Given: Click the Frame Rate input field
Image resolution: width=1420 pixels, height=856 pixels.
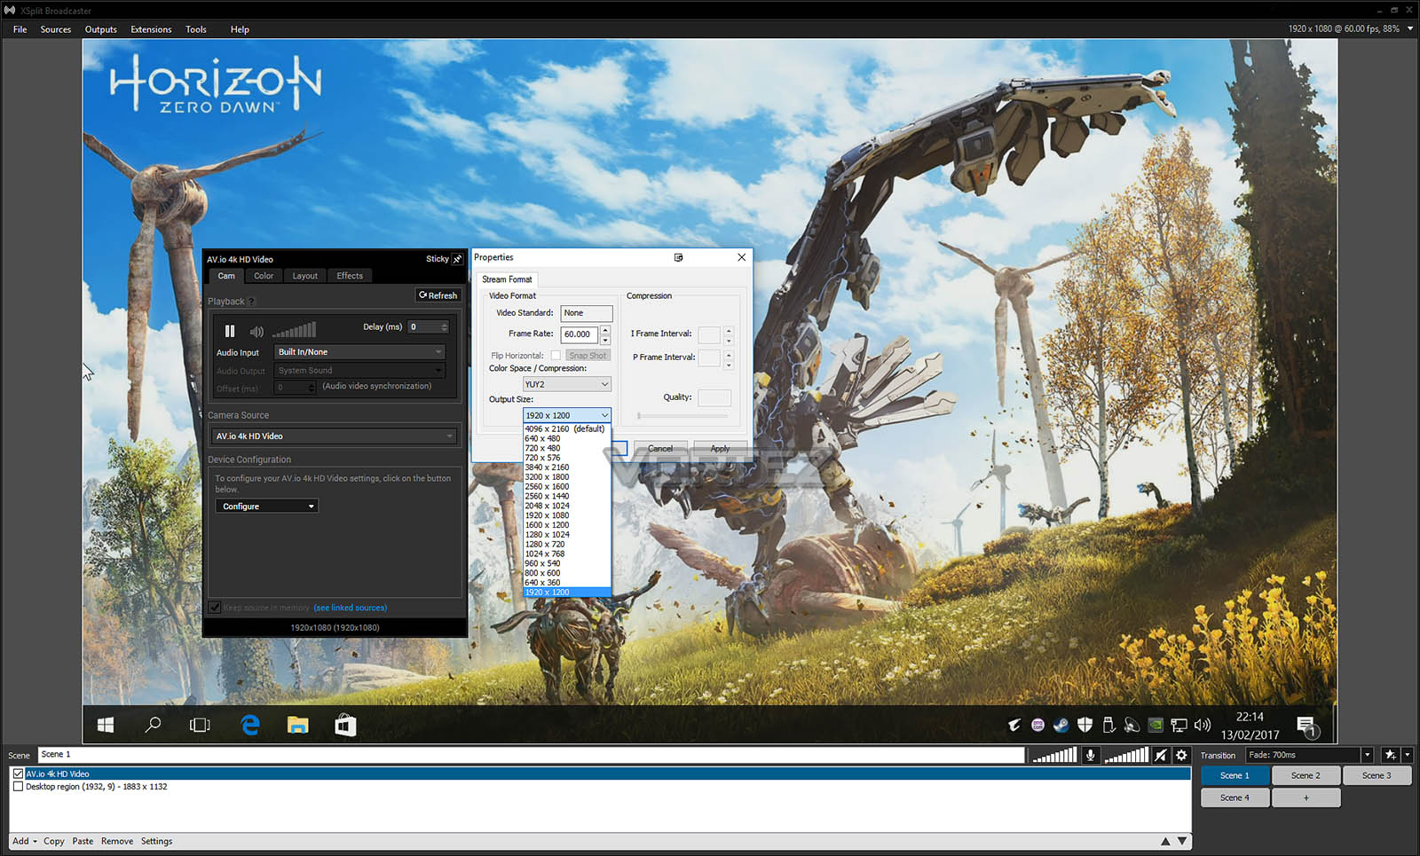Looking at the screenshot, I should (579, 334).
